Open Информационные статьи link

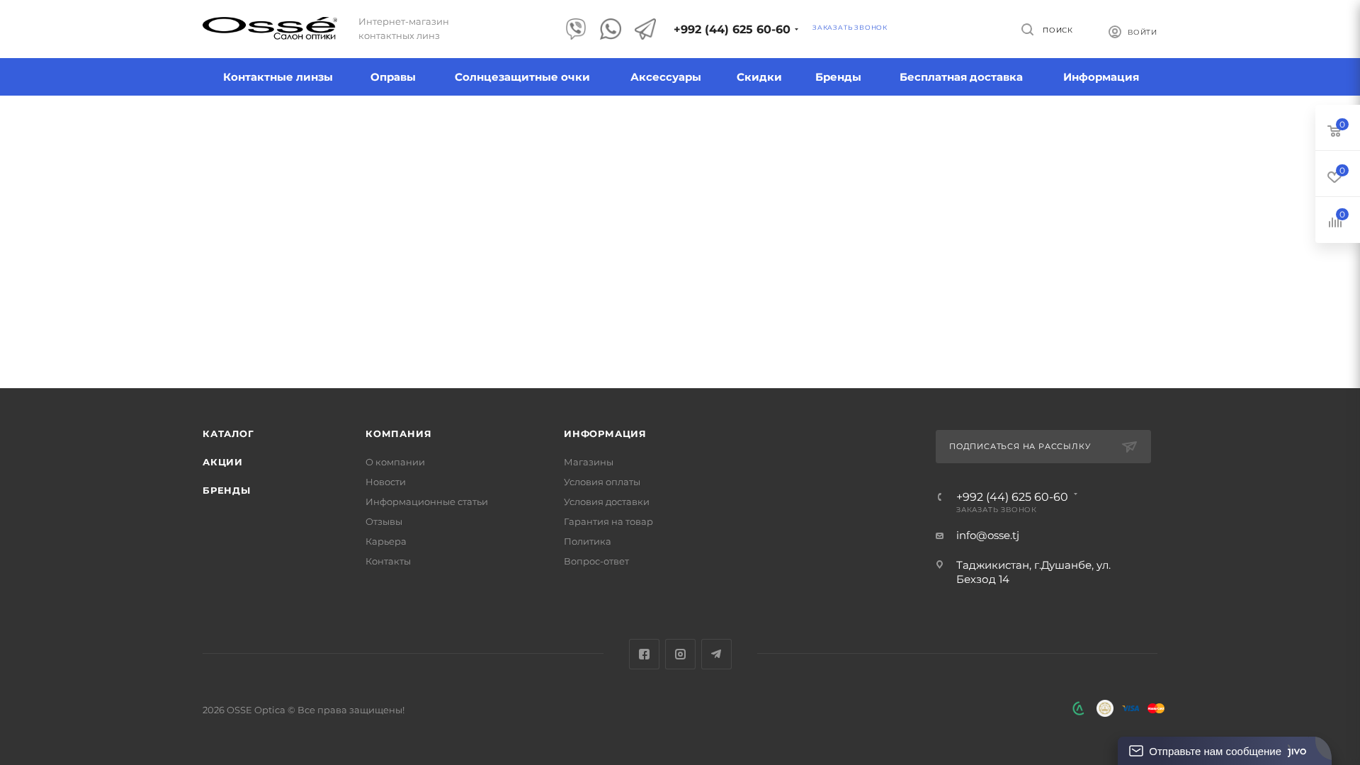[x=426, y=501]
